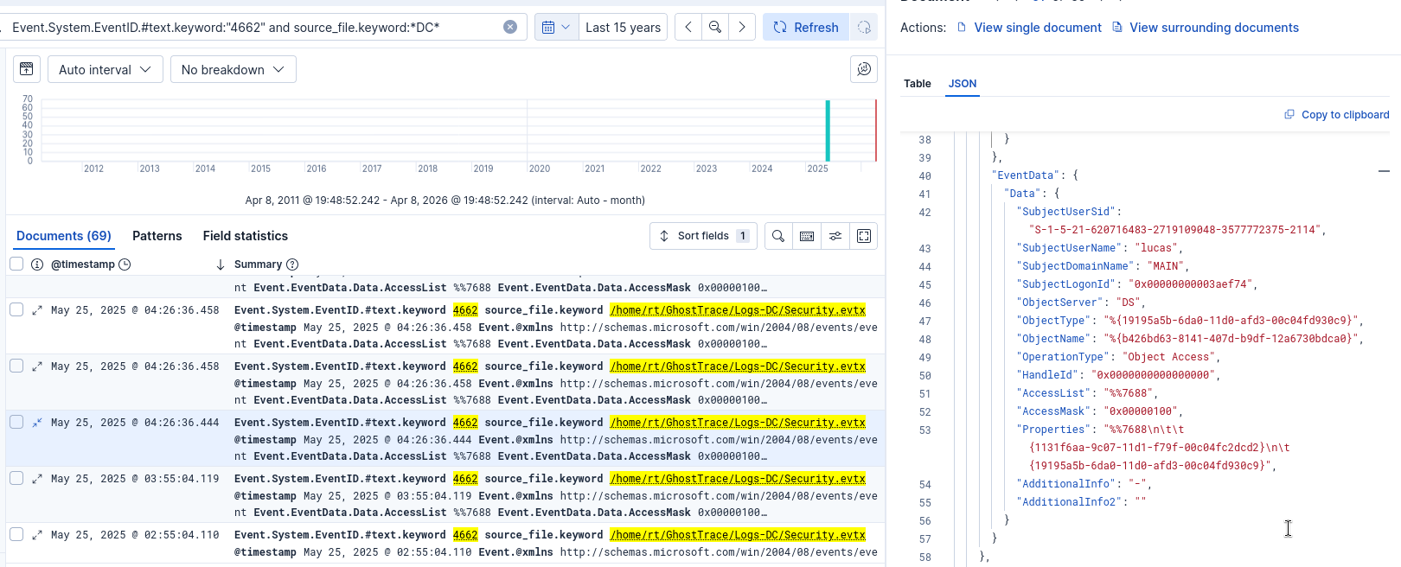Click the OperationType "Object Access" value
Viewport: 1401px width, 567px height.
[x=1169, y=357]
